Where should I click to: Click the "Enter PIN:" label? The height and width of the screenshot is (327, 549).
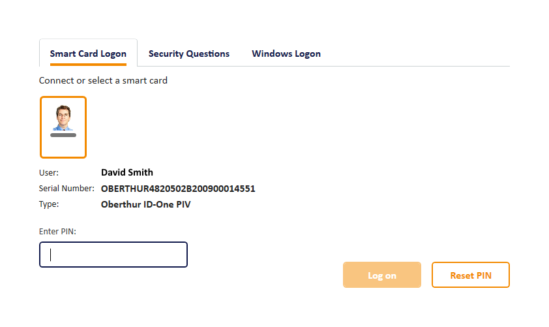58,231
